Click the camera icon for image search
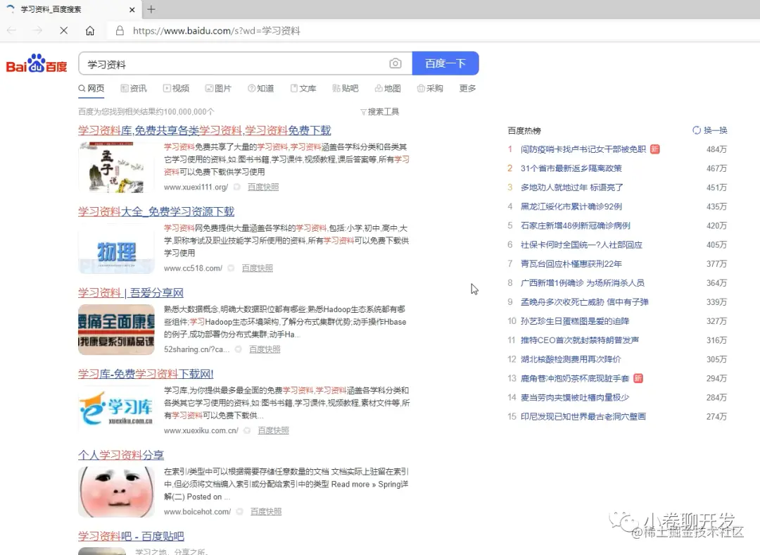Viewport: 760px width, 555px height. (395, 63)
